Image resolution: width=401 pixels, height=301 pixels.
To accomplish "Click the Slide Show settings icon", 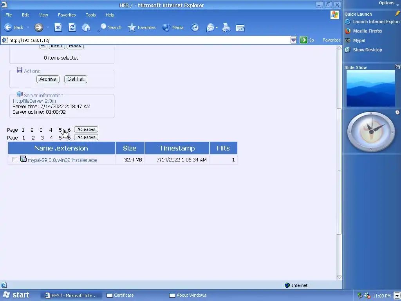I will 398,67.
